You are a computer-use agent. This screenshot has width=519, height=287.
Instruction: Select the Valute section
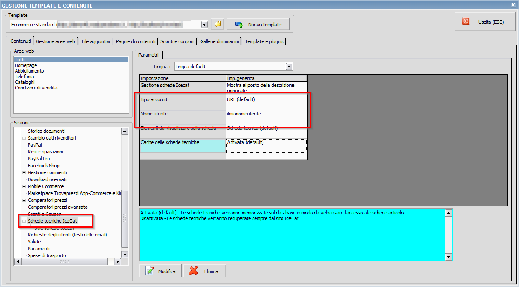tap(34, 242)
